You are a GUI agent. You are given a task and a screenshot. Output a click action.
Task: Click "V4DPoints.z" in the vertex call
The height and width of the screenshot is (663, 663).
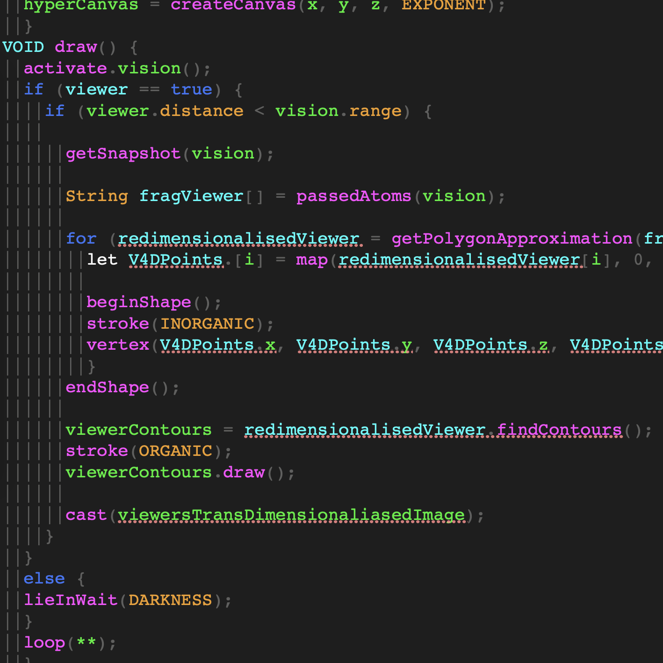tap(491, 345)
